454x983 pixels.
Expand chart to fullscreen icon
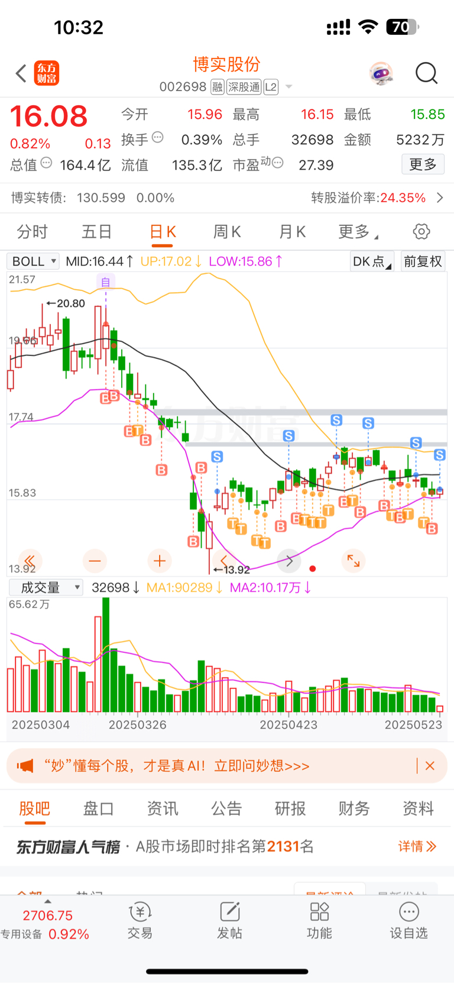click(354, 561)
